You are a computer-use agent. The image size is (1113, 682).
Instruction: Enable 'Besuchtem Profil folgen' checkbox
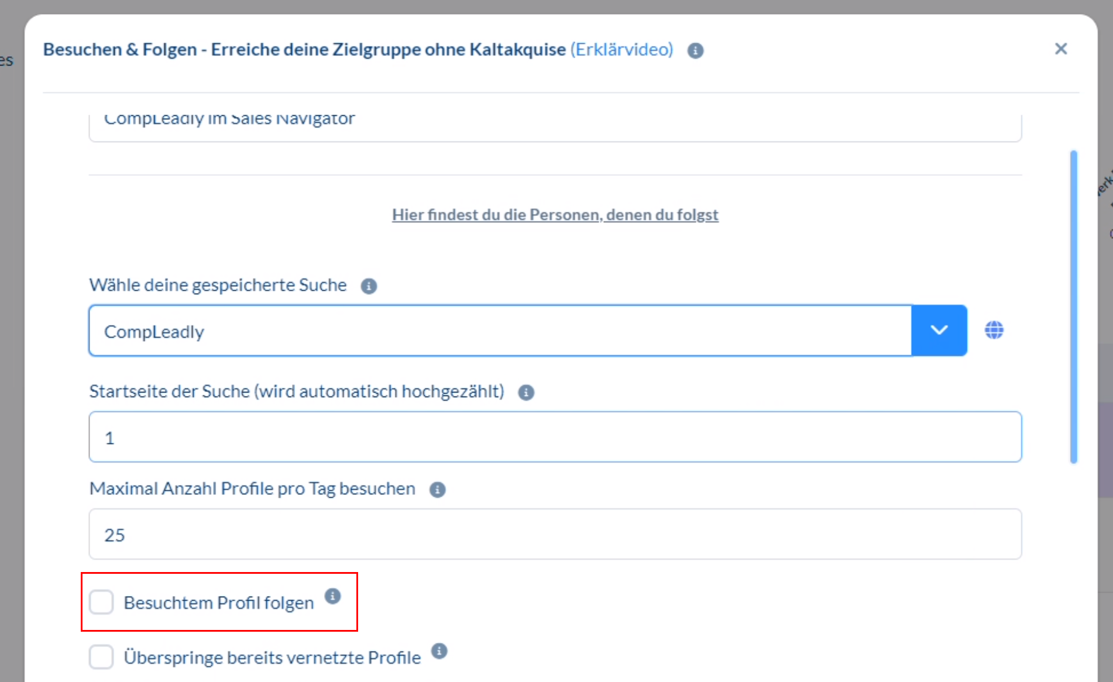[101, 602]
